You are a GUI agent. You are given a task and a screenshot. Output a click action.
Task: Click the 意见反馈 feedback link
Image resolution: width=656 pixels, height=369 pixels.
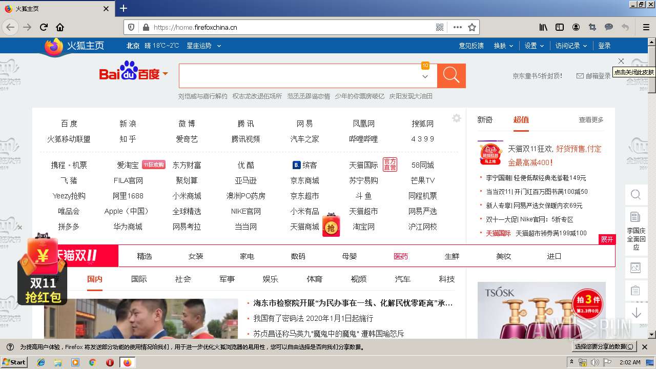click(x=471, y=46)
